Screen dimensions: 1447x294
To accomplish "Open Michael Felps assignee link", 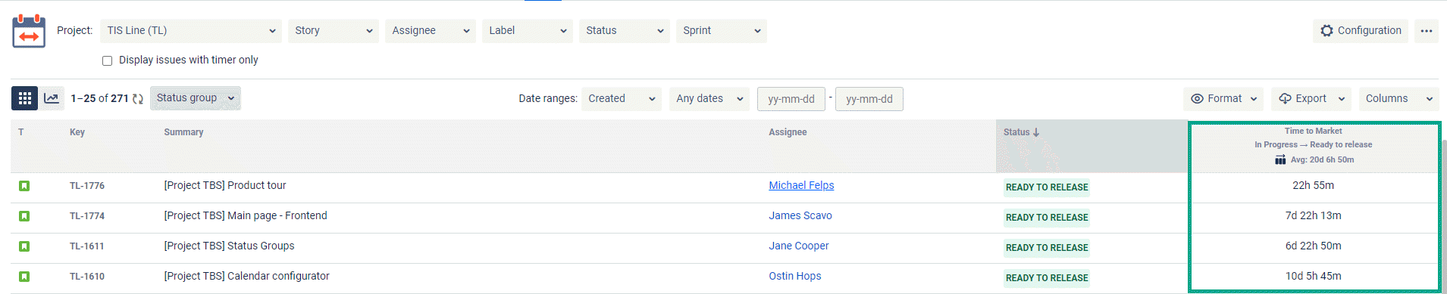I will click(x=801, y=185).
